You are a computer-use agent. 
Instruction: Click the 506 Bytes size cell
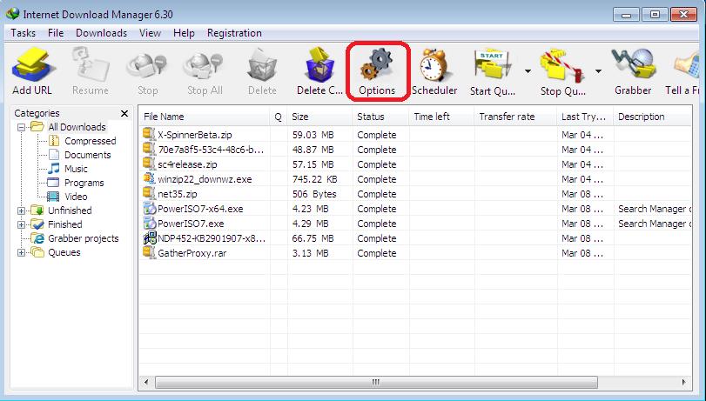coord(314,194)
